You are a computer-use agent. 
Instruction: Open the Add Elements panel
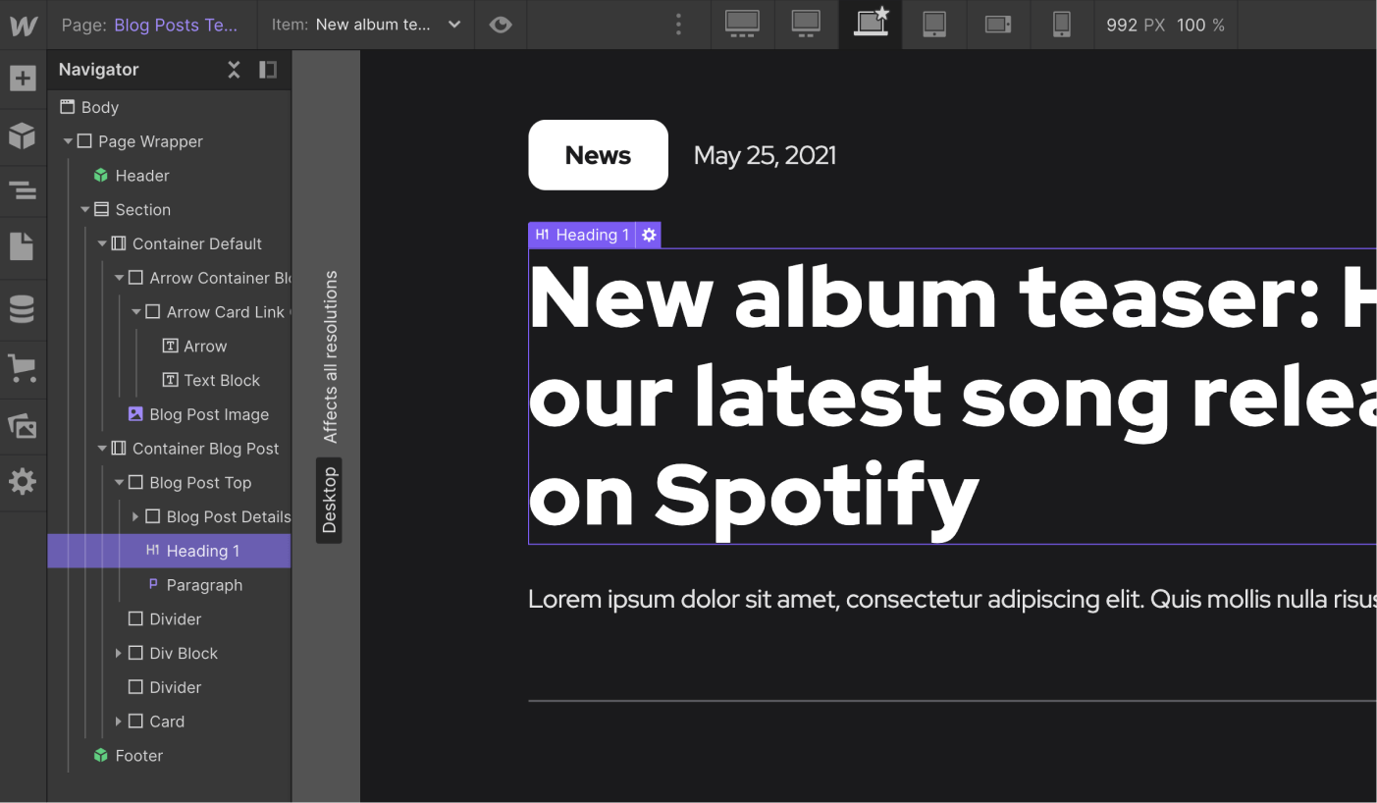pos(23,78)
